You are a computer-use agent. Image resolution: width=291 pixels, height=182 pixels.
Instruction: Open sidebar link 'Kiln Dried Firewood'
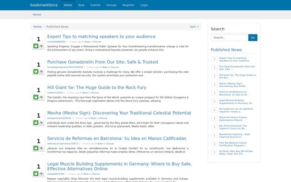tap(233, 127)
